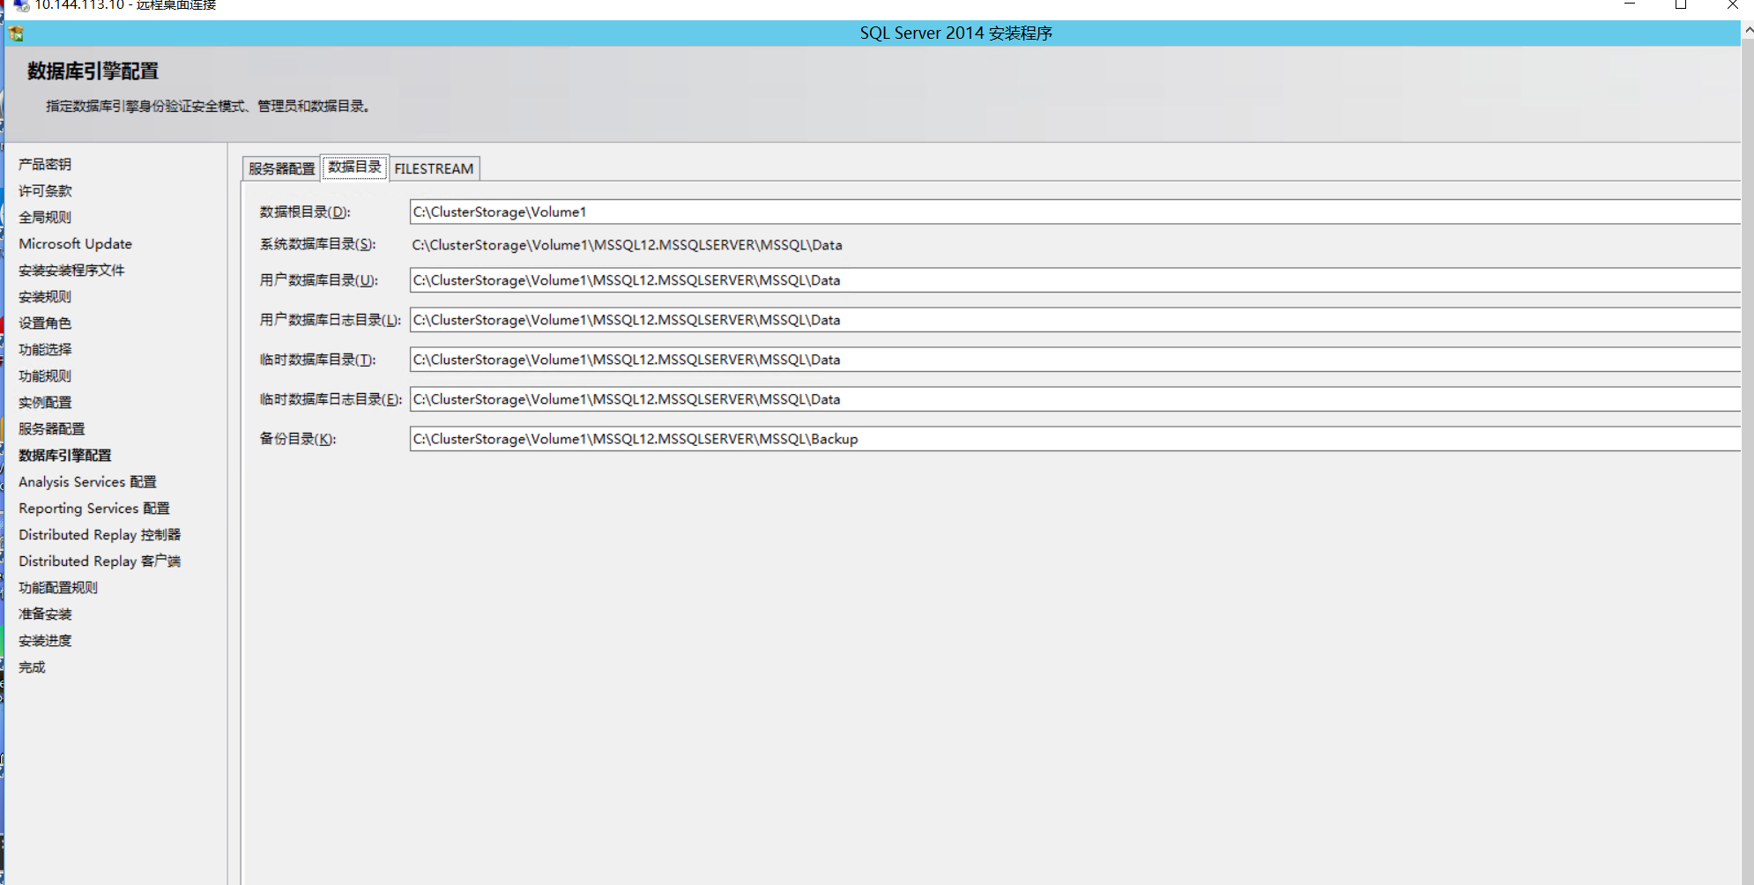This screenshot has height=885, width=1754.
Task: Click 功能配置规则 step in sidebar
Action: click(58, 587)
